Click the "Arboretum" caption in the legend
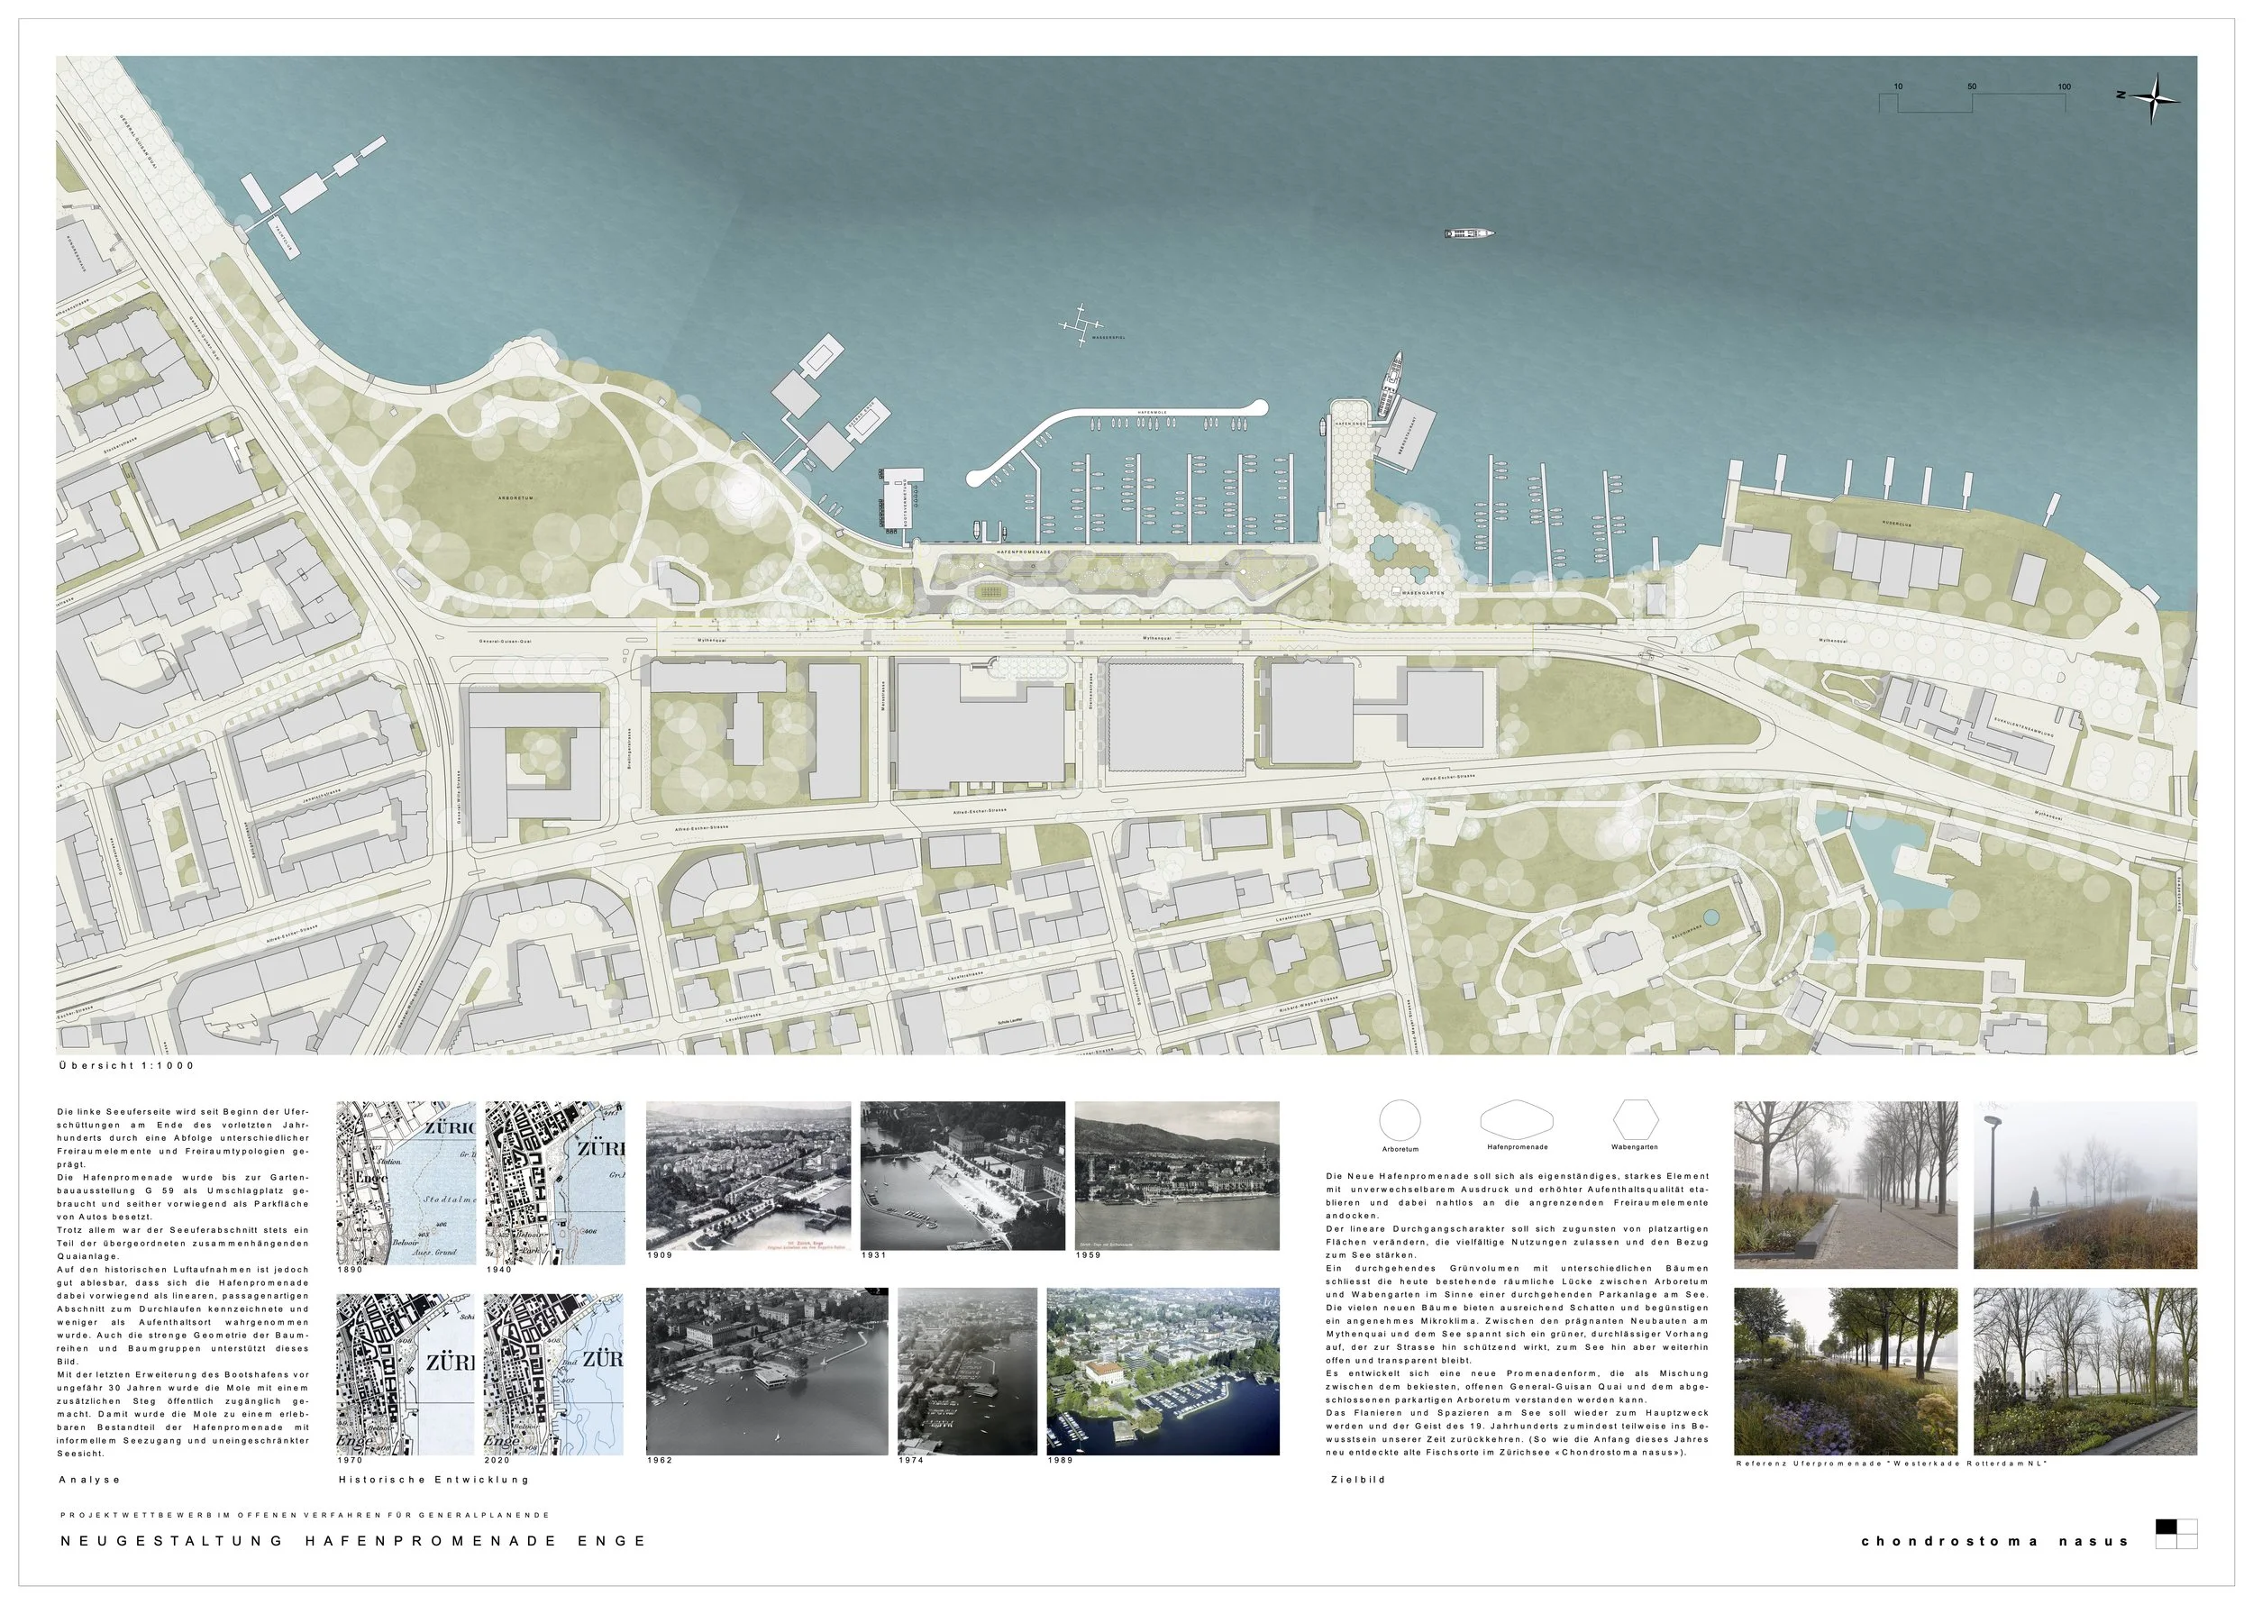The height and width of the screenshot is (1605, 2253). coord(1401,1149)
